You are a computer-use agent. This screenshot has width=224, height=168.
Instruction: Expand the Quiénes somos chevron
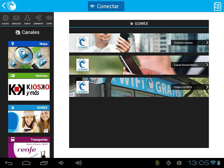207,42
